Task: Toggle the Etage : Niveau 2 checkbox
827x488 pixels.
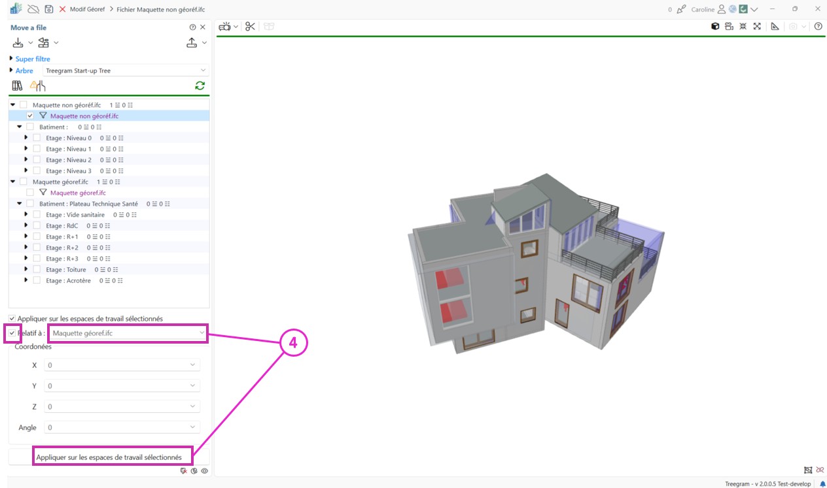Action: coord(37,160)
